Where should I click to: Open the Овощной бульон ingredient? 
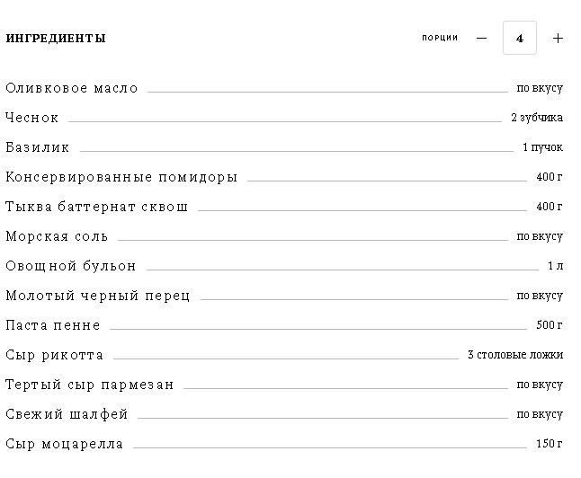click(x=71, y=266)
